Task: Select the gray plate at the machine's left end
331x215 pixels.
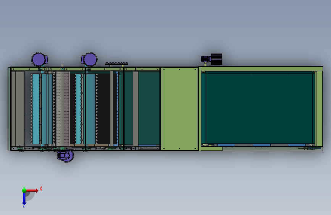Action: tap(18, 109)
